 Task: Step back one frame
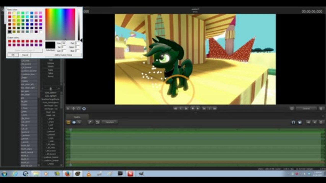point(186,109)
